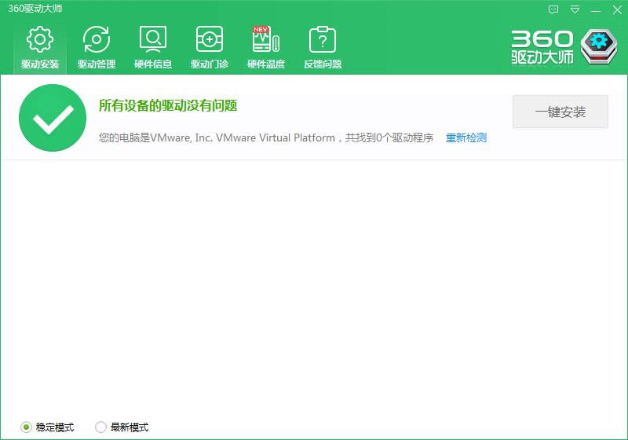Open the 硬件温度 hardware temperature tab
The width and height of the screenshot is (628, 440).
266,48
